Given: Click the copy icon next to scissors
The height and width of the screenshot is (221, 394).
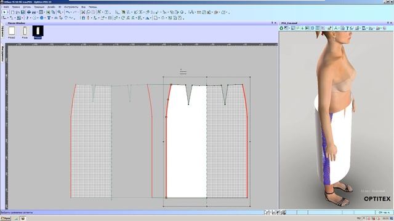Looking at the screenshot, I should click(88, 12).
